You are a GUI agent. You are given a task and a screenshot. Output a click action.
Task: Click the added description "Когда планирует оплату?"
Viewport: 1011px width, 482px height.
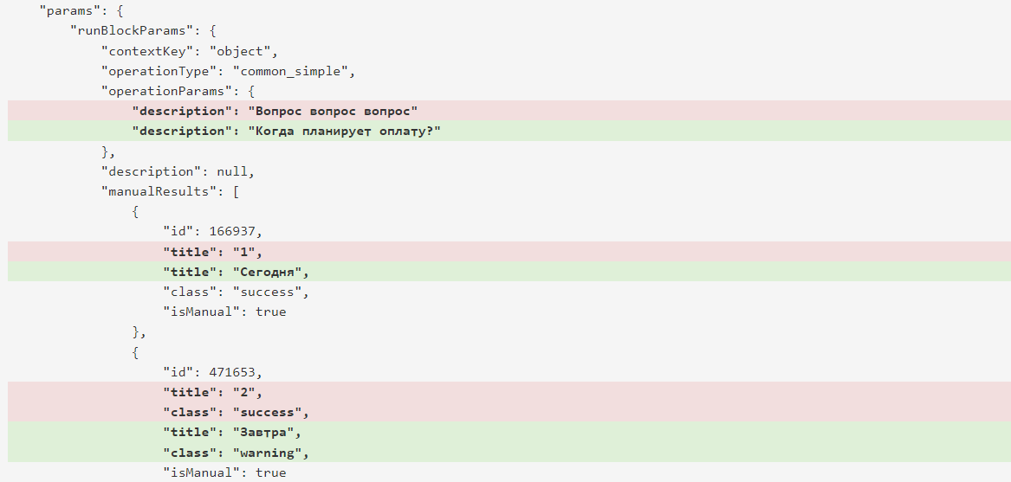509,131
